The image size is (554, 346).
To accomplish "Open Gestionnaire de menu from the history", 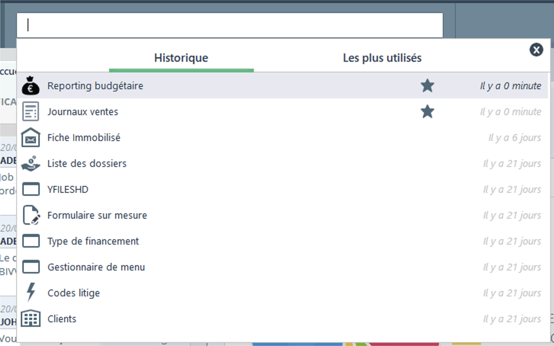I will [x=96, y=267].
